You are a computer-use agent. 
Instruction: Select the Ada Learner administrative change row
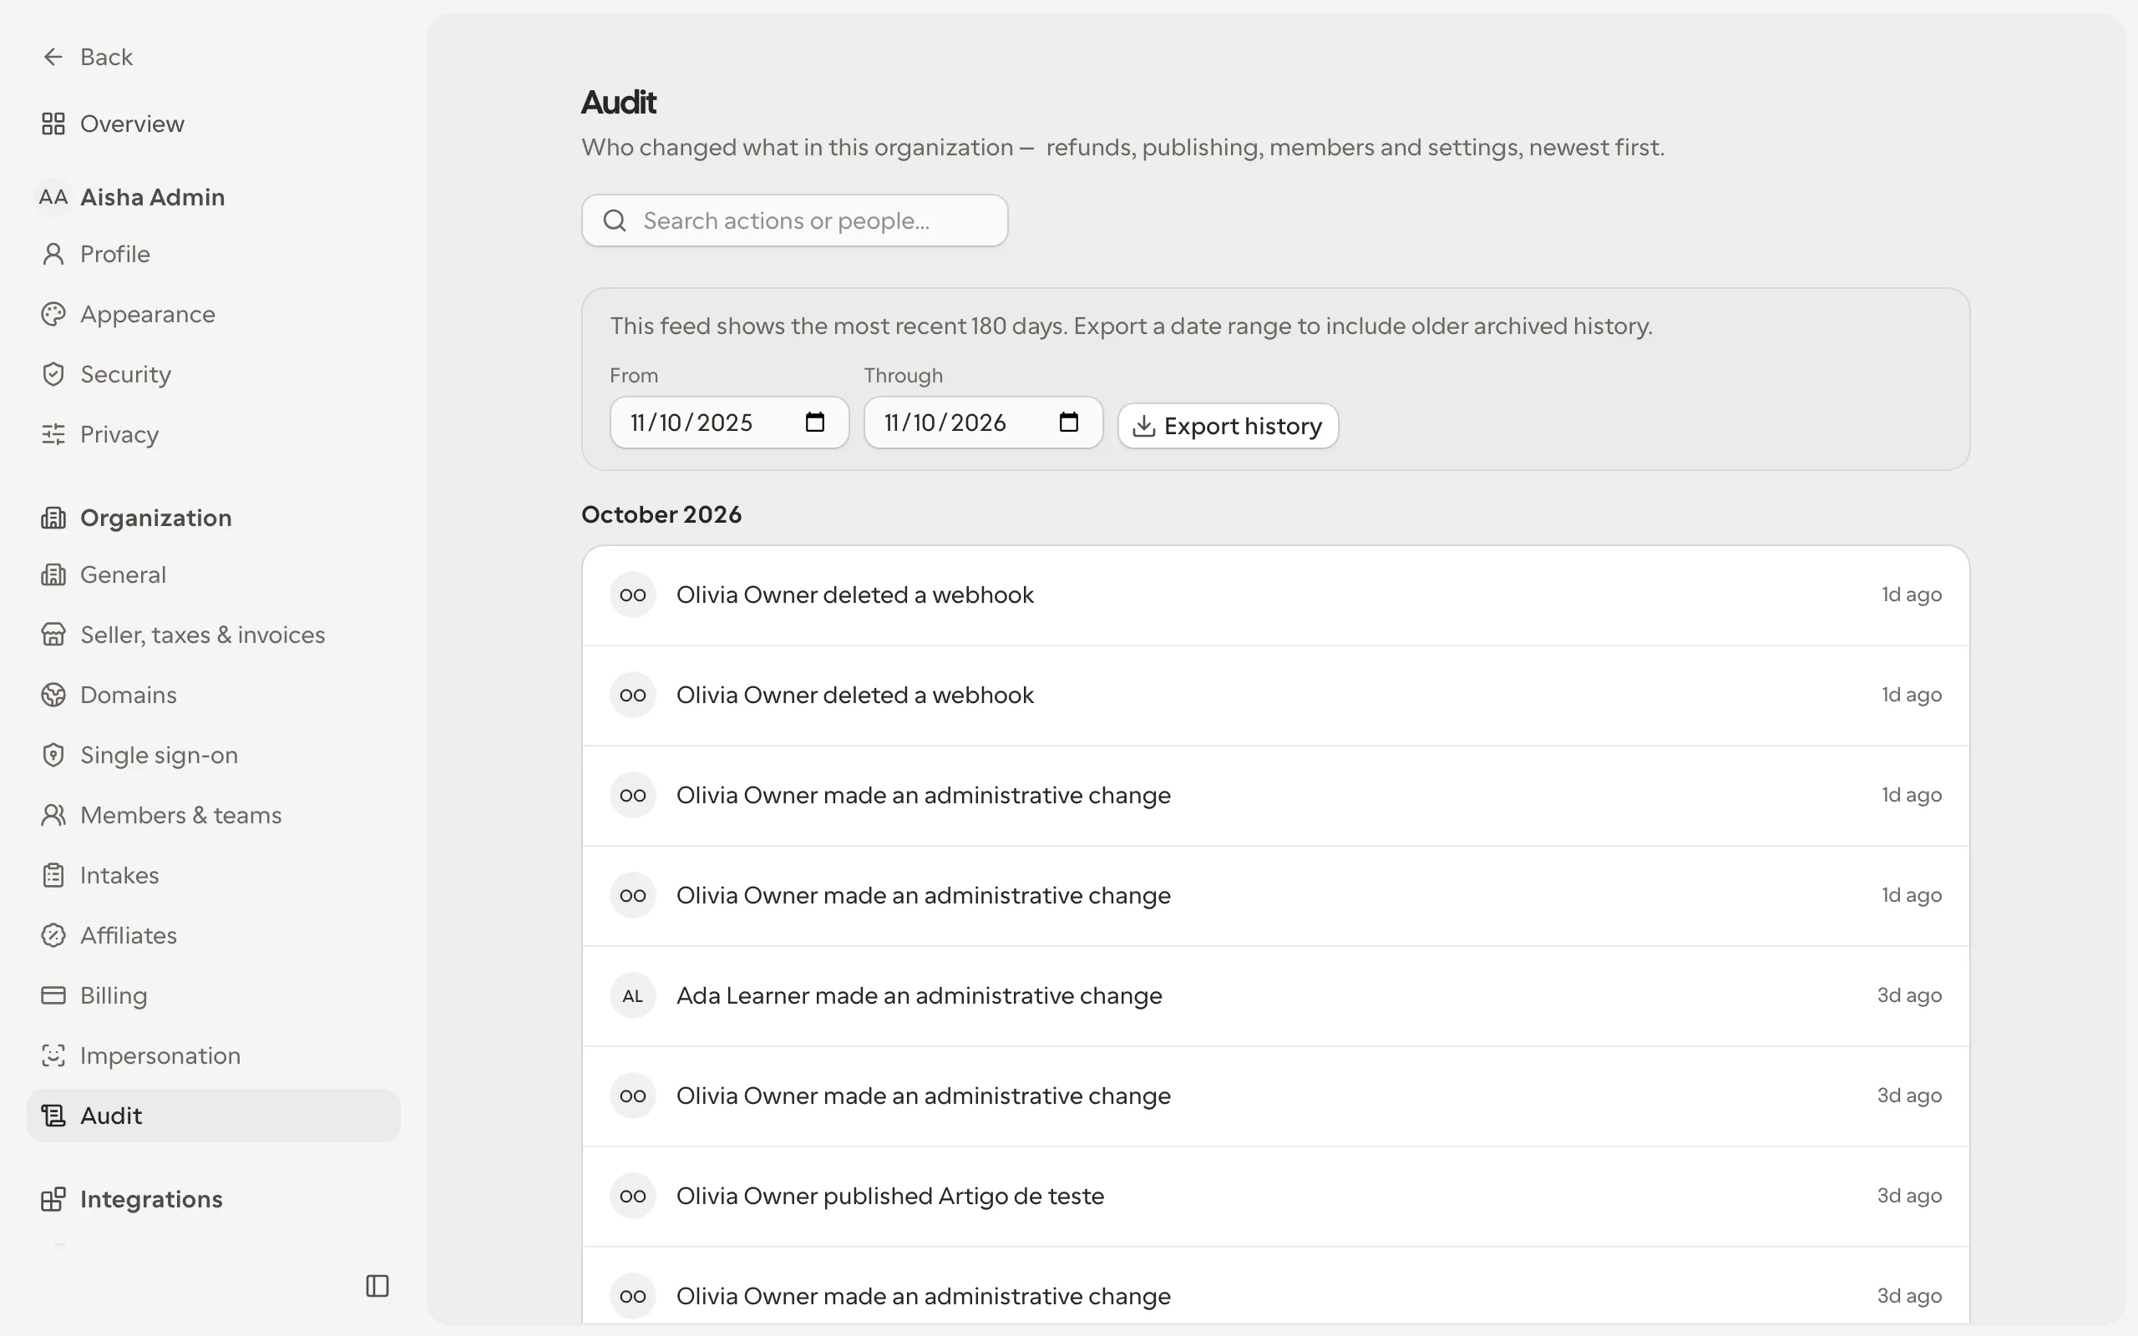(x=1276, y=996)
